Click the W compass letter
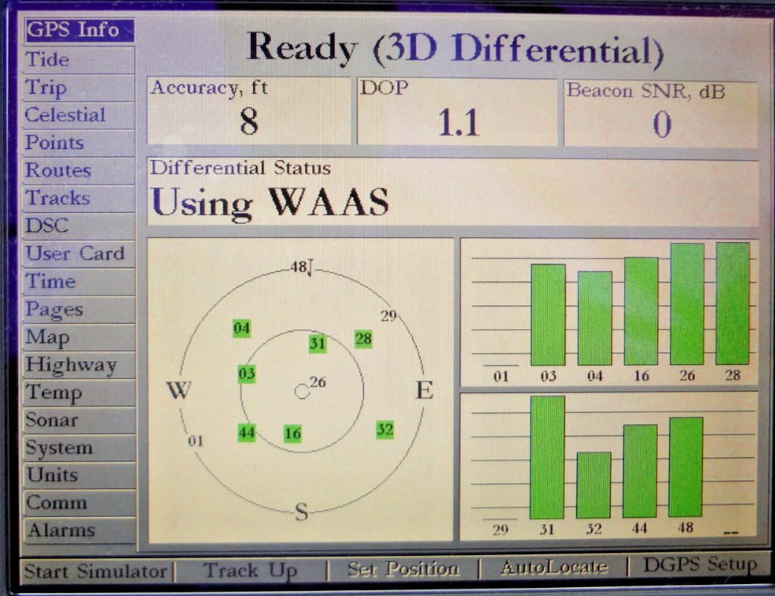This screenshot has height=596, width=775. (x=179, y=390)
